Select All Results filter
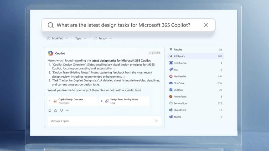Screen dimensions: 269x151 [195, 56]
